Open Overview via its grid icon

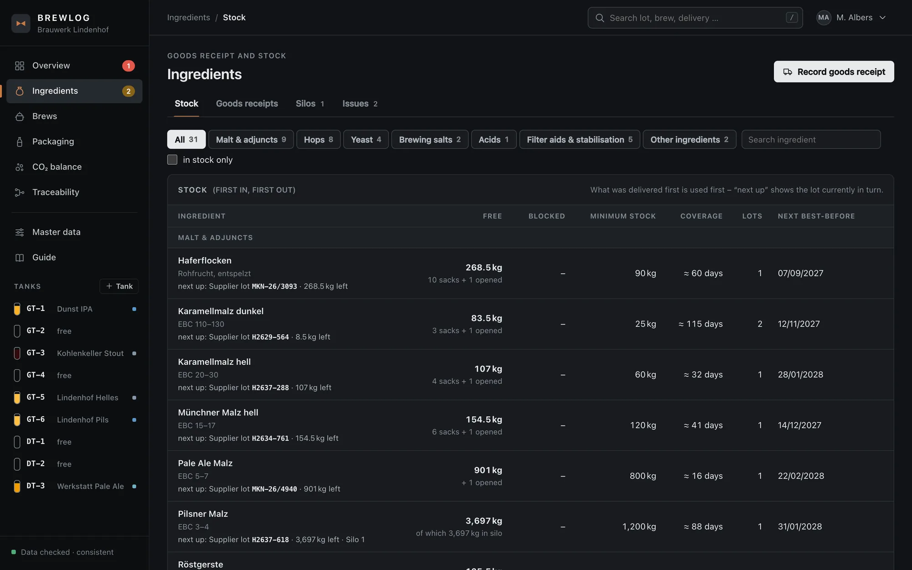click(19, 66)
